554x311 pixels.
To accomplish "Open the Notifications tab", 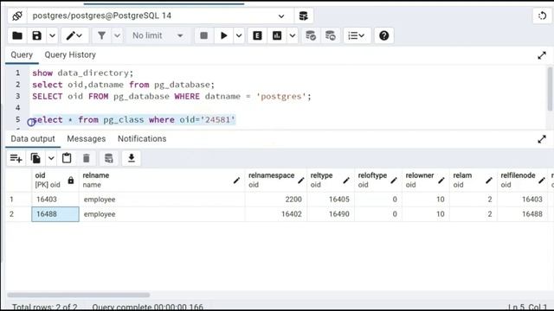I will point(142,139).
